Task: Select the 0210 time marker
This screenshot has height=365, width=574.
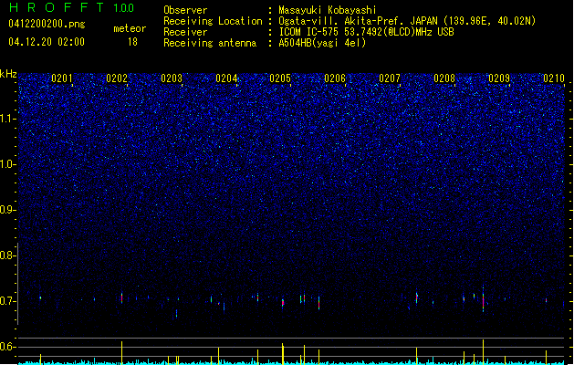Action: (554, 78)
